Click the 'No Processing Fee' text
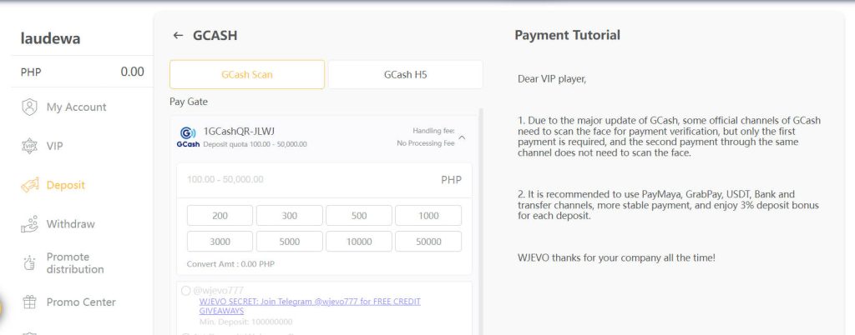Image resolution: width=855 pixels, height=335 pixels. [x=425, y=143]
